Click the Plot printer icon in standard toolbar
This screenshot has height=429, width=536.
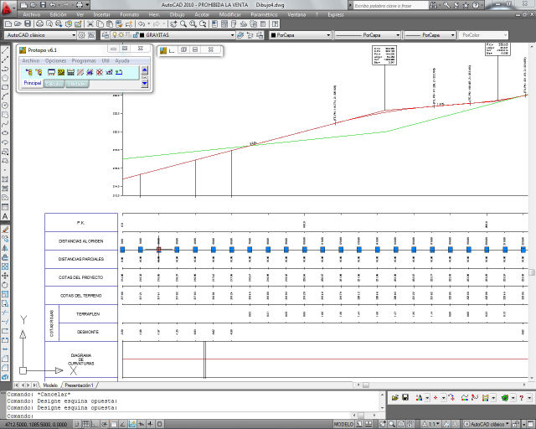tap(39, 24)
